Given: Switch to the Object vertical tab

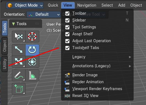Looking at the screenshot, I should click(5, 46).
